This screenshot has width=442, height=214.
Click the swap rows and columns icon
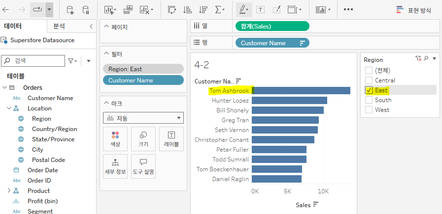(171, 10)
